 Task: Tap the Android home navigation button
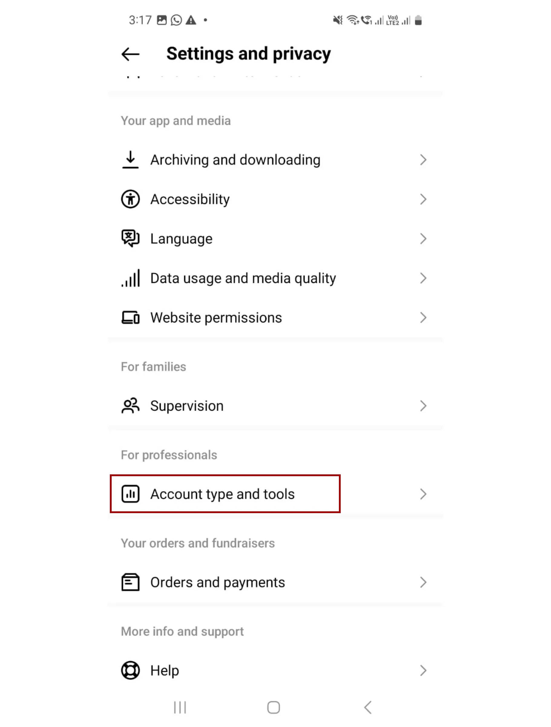coord(274,708)
